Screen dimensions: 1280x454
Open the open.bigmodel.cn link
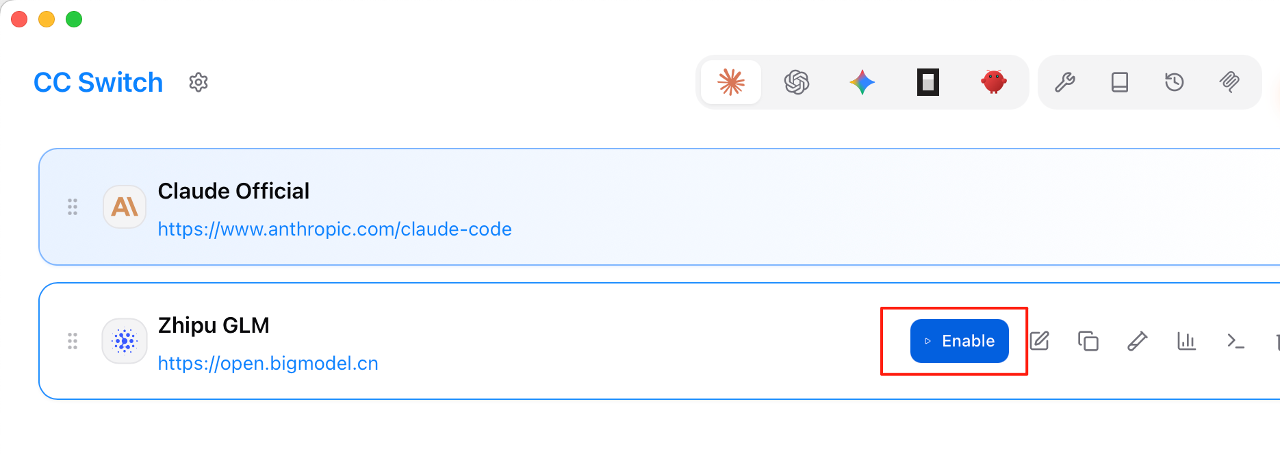click(x=268, y=363)
